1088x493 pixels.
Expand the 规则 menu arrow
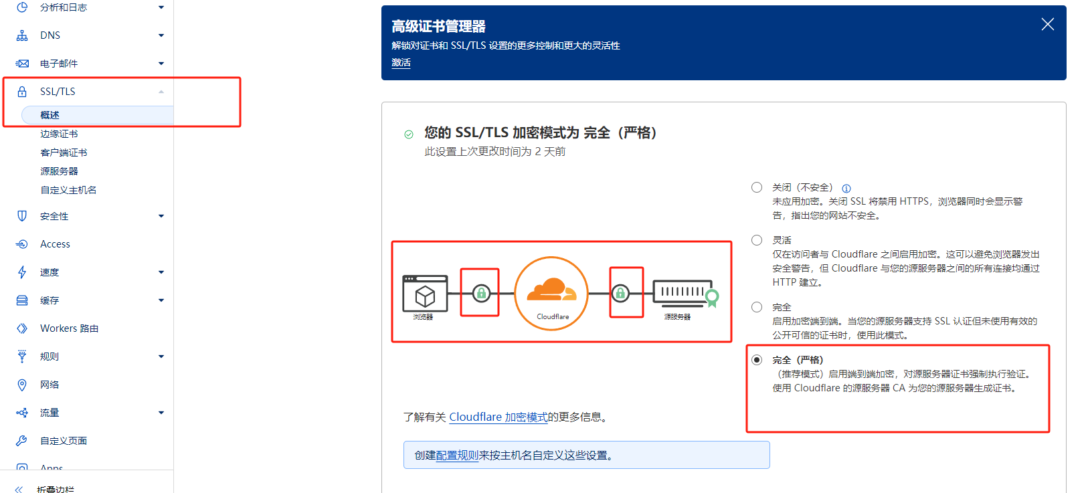click(x=161, y=357)
